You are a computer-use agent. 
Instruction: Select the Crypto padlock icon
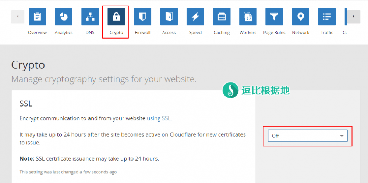pyautogui.click(x=116, y=17)
